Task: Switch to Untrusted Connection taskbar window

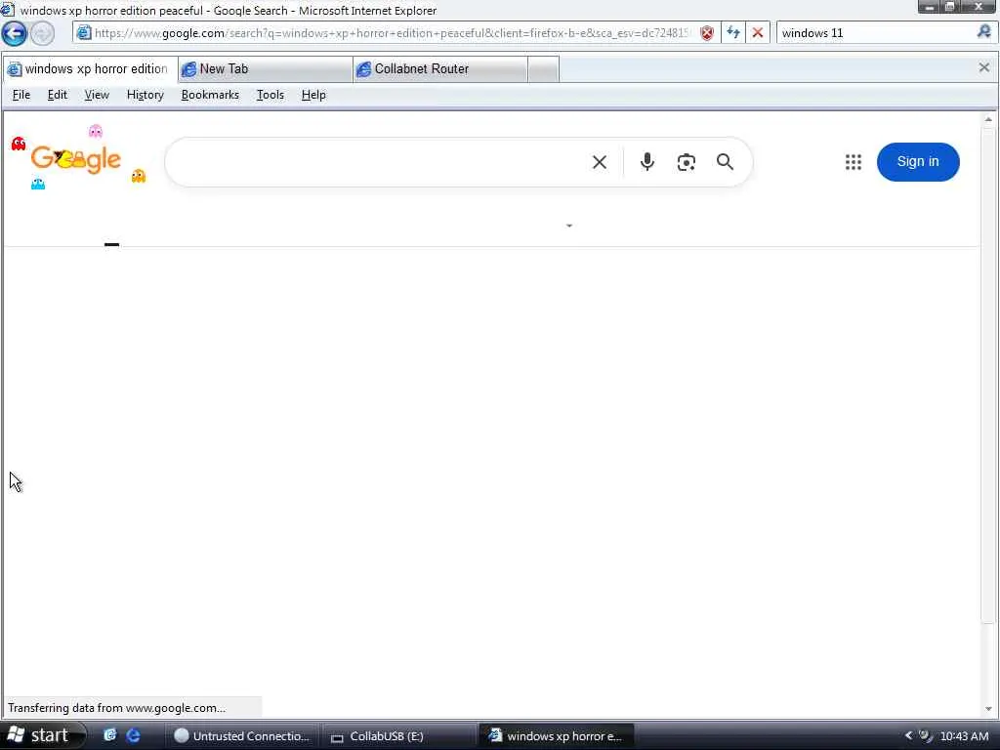Action: pyautogui.click(x=242, y=736)
